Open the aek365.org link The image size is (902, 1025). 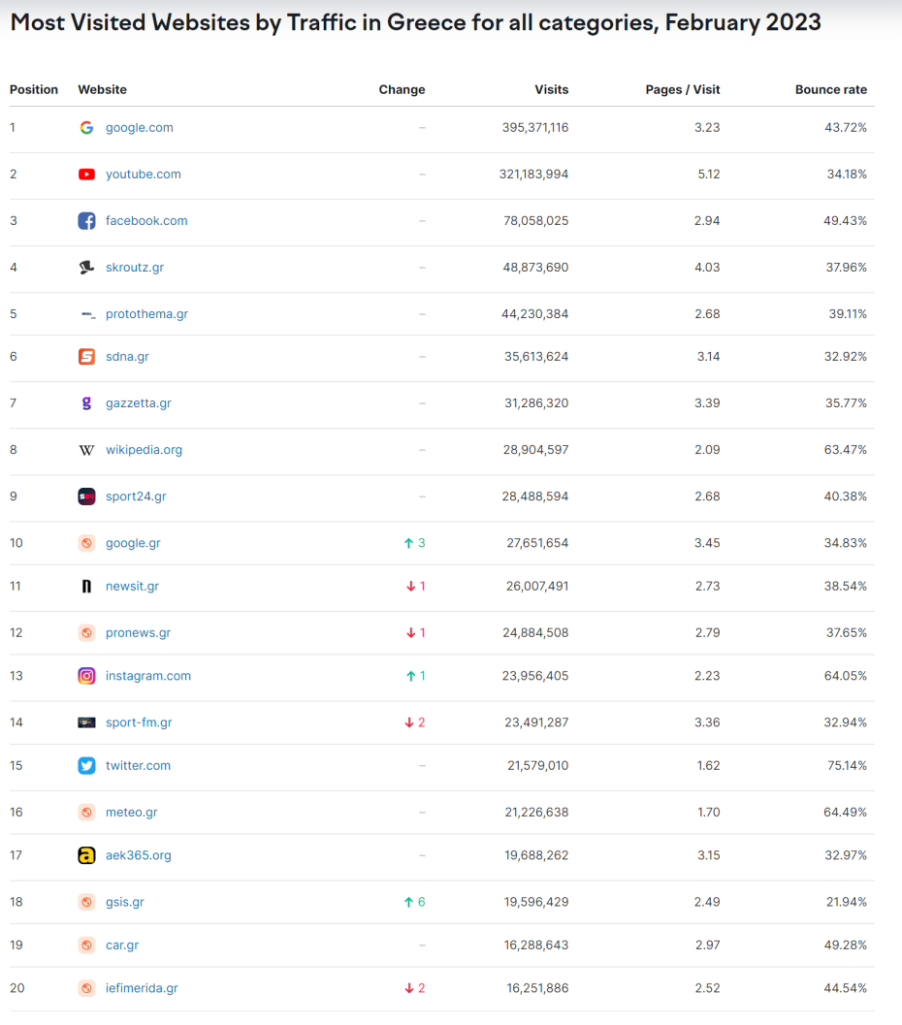[x=139, y=855]
